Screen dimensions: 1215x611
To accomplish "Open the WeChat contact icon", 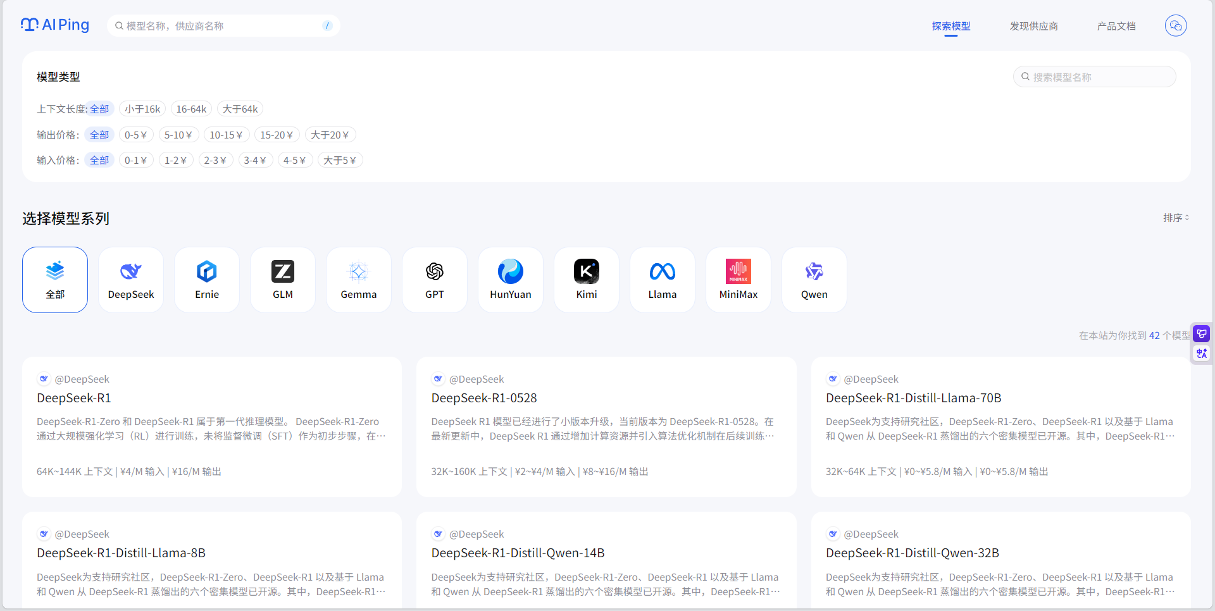I will (1176, 26).
